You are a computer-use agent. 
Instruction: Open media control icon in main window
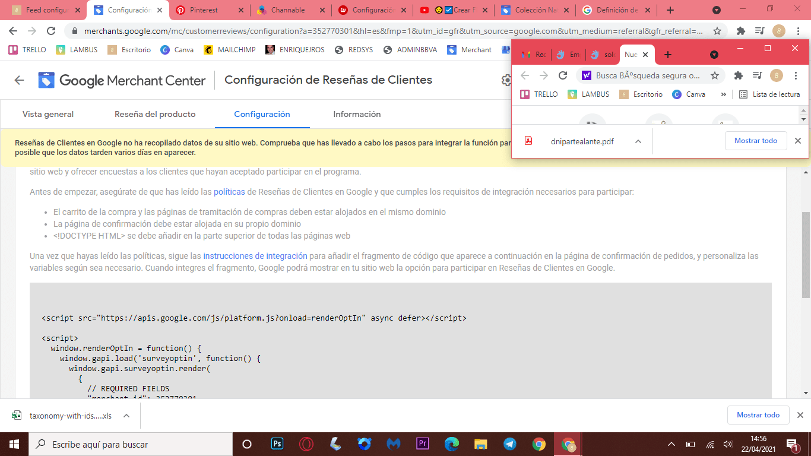759,31
